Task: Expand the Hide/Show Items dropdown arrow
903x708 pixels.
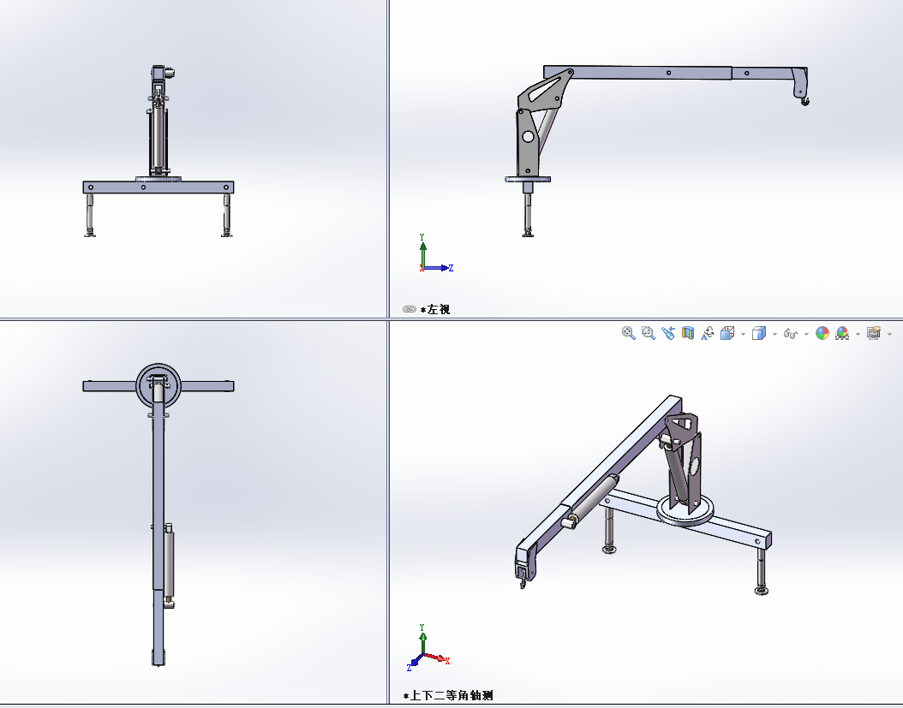Action: (x=806, y=334)
